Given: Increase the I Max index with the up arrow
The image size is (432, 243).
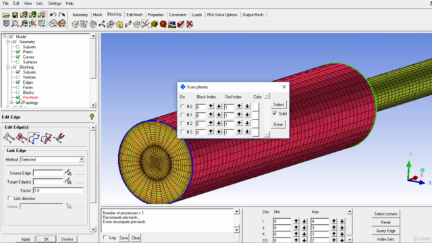Looking at the screenshot, I should click(334, 221).
